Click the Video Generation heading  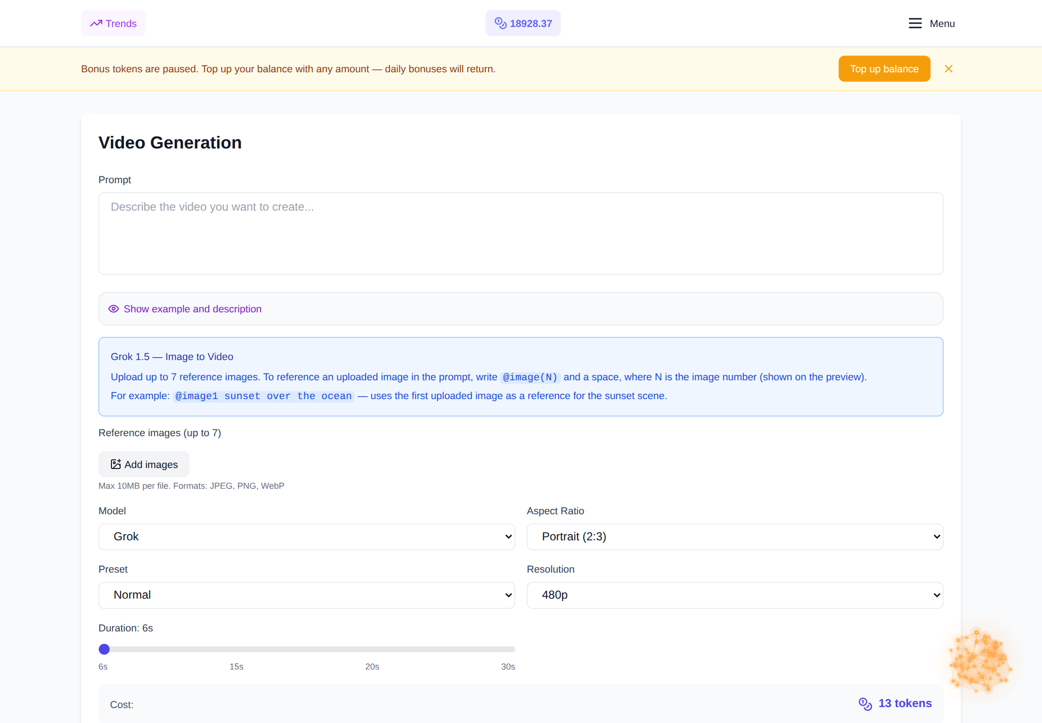point(170,143)
